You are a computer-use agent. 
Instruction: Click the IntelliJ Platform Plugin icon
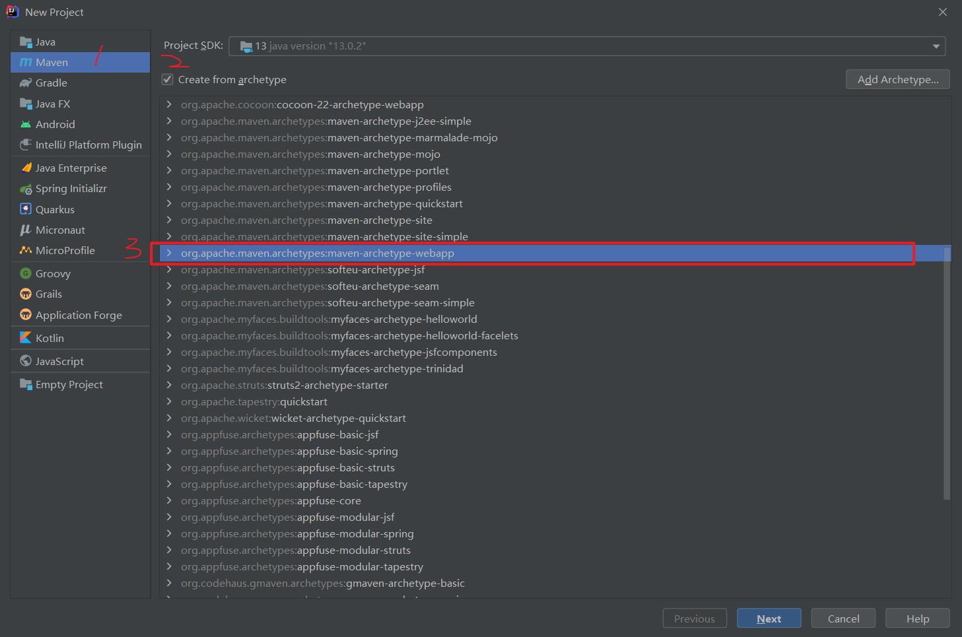pyautogui.click(x=26, y=145)
